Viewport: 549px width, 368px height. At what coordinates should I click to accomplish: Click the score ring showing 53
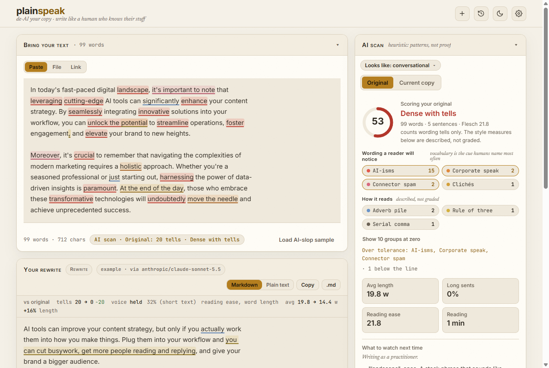click(x=378, y=122)
